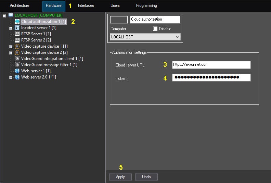
Task: Collapse the LOCALHOST tree node
Action: (4, 16)
